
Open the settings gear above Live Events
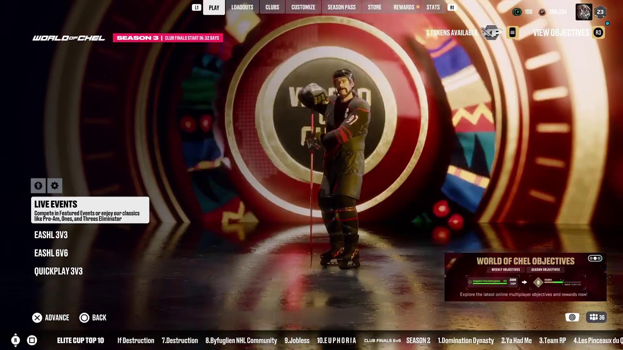coord(55,186)
